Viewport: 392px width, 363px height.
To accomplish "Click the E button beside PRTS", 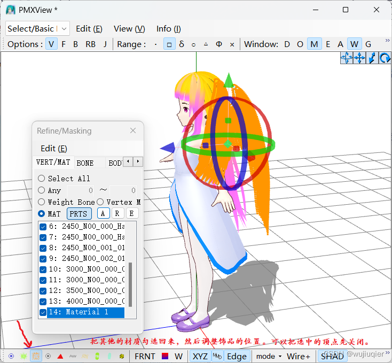I will coord(132,213).
